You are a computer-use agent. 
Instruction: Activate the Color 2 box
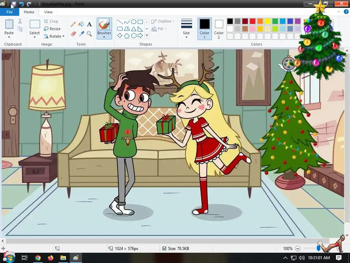coord(219,29)
